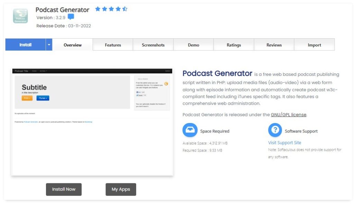Click the 'Required Space : 9.53 MB' text

pyautogui.click(x=202, y=150)
